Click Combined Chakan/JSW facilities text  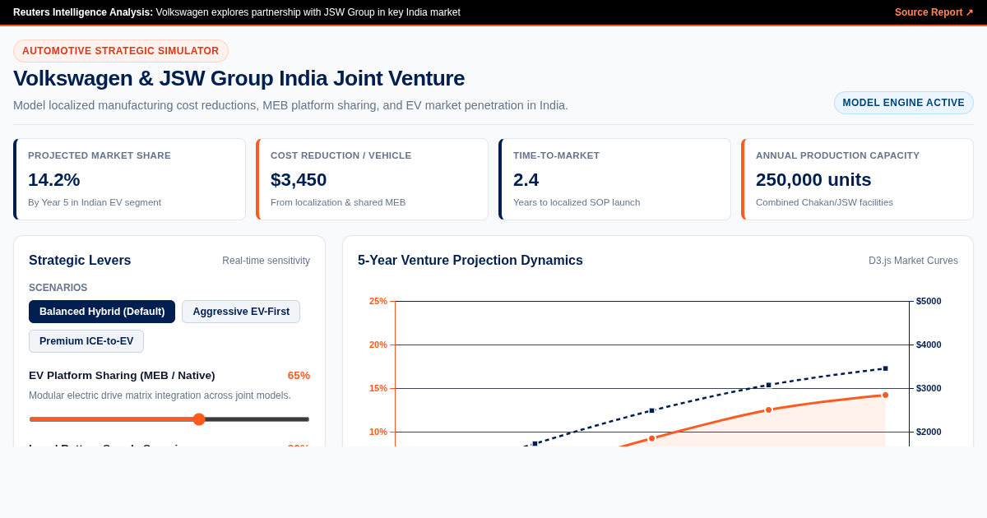click(x=824, y=202)
